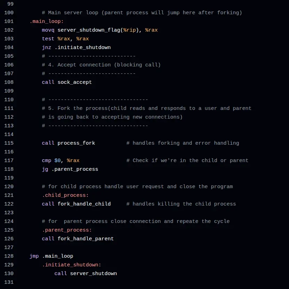Click comment '# for parent process close connection'
The height and width of the screenshot is (289, 289).
101,221
